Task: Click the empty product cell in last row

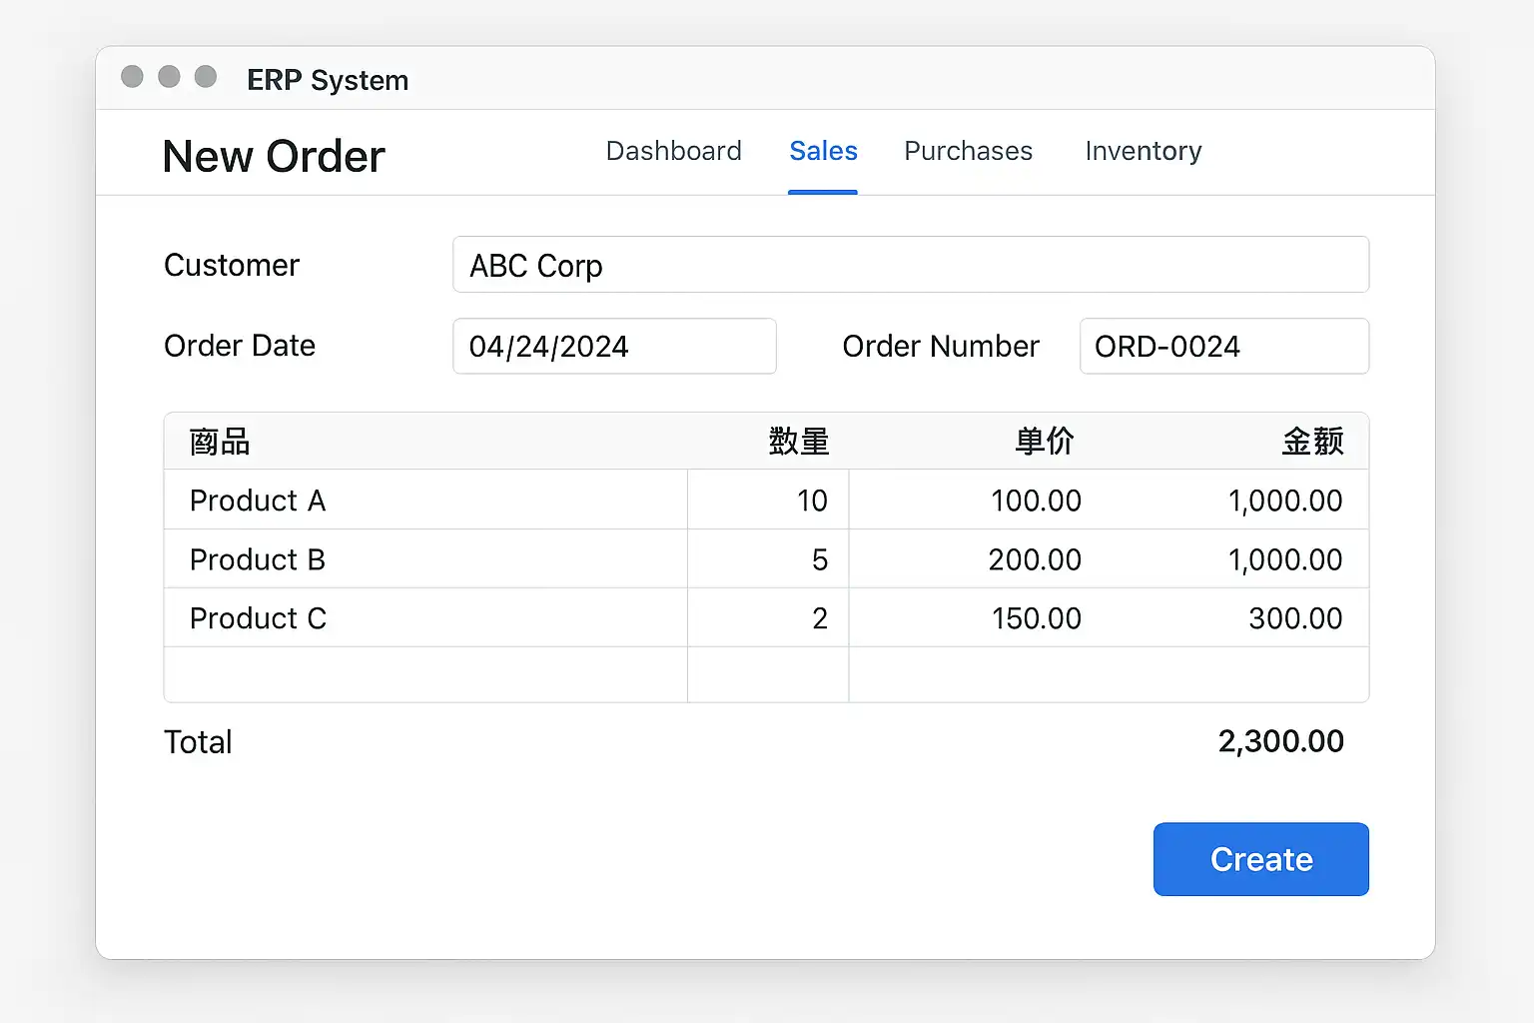Action: [x=425, y=674]
